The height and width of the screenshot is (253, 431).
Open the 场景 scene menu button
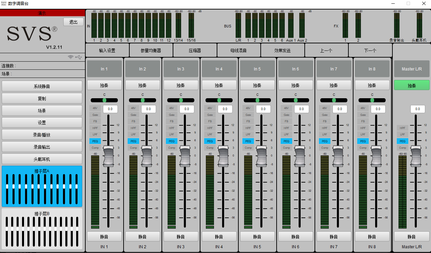[x=42, y=110]
